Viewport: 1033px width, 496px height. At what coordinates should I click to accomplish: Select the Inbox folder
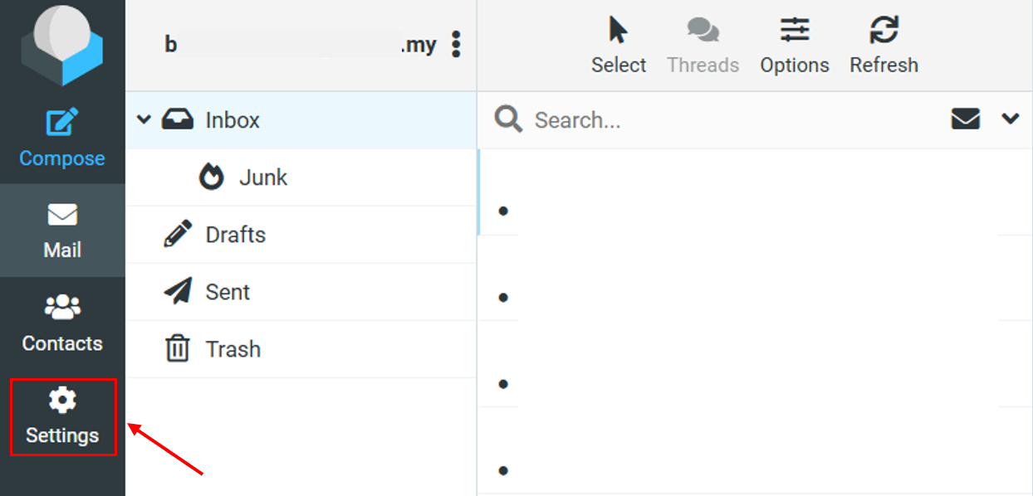233,120
